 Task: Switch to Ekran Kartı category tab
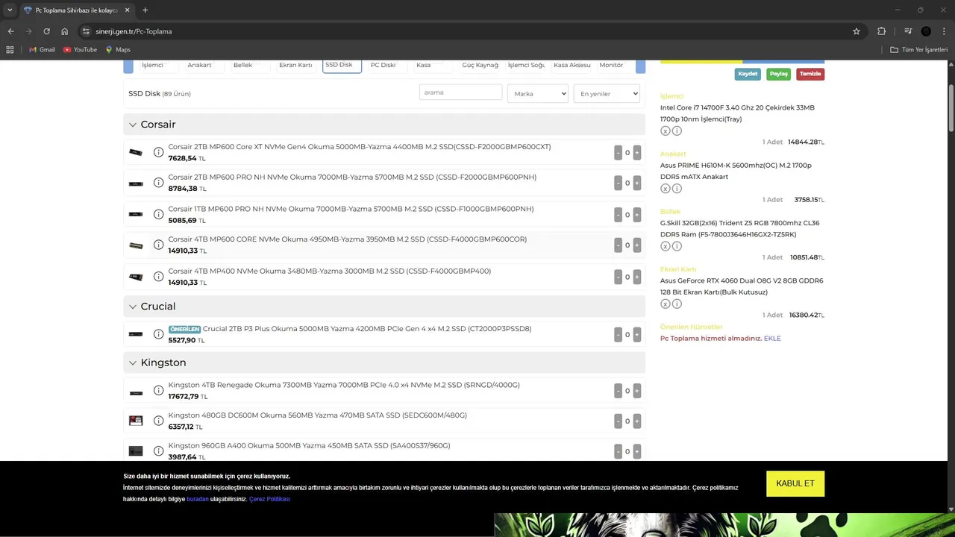tap(295, 66)
